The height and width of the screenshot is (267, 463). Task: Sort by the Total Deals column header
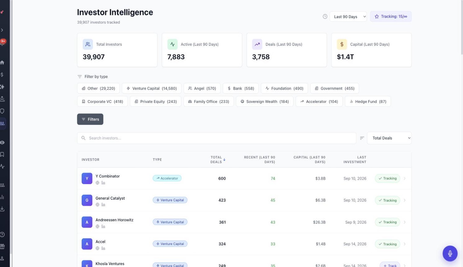pyautogui.click(x=218, y=160)
